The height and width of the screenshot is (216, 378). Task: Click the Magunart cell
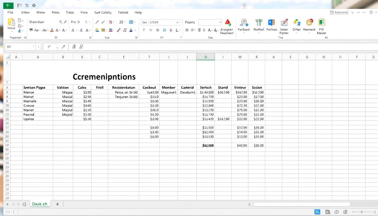pos(168,92)
